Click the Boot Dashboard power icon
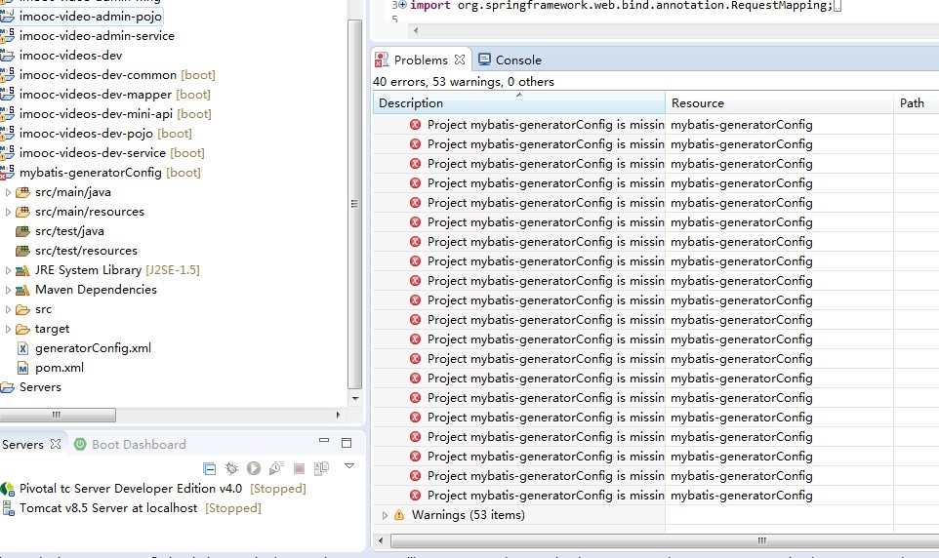Image resolution: width=939 pixels, height=558 pixels. [x=80, y=444]
